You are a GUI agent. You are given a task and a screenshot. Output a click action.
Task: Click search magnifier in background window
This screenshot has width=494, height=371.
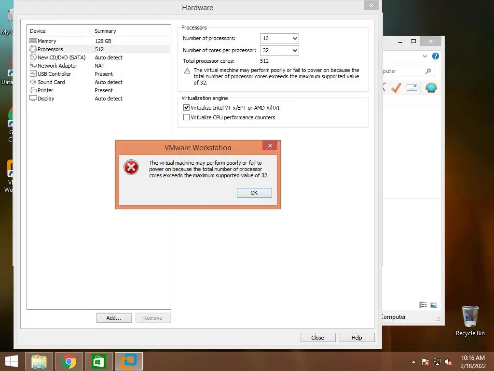coord(428,71)
